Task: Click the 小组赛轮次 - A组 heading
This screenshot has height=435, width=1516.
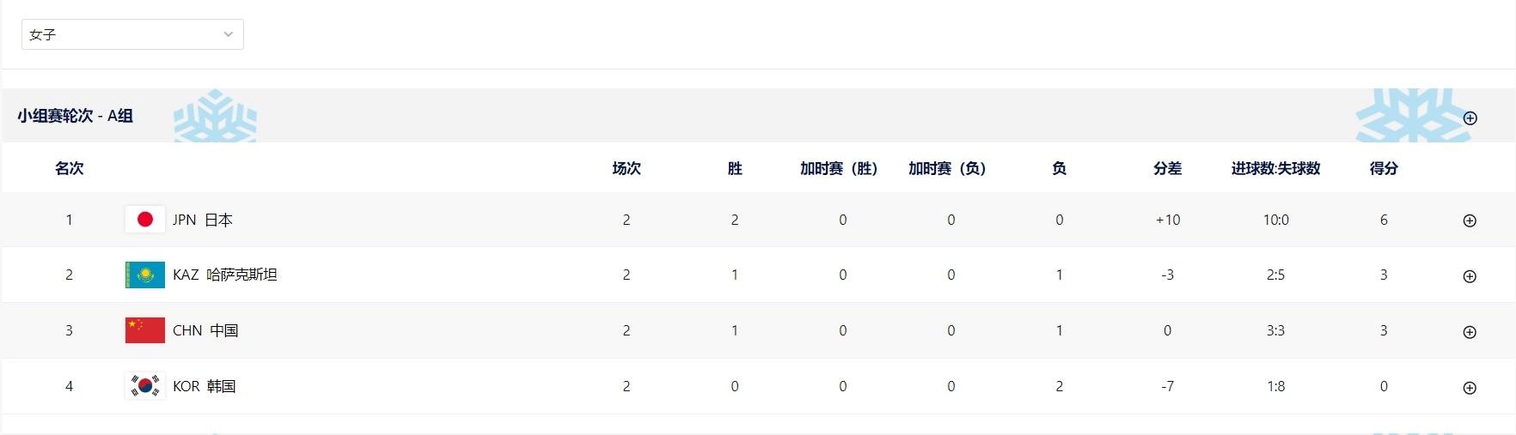Action: pyautogui.click(x=75, y=116)
